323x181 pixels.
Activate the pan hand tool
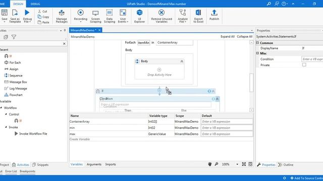pyautogui.click(x=210, y=164)
